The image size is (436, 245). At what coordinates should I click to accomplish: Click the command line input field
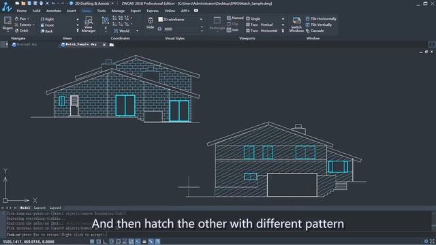[x=218, y=235]
